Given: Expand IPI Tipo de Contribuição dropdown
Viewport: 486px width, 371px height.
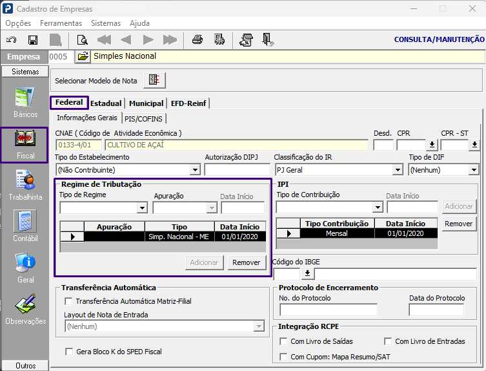Looking at the screenshot, I should point(378,207).
